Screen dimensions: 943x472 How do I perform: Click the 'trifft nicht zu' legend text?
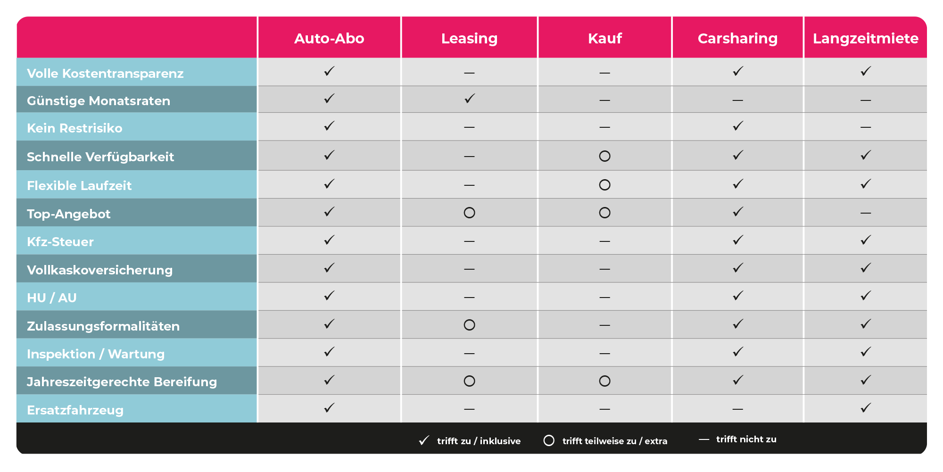coord(746,439)
